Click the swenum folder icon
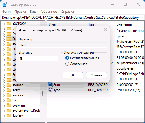 pos(9,95)
